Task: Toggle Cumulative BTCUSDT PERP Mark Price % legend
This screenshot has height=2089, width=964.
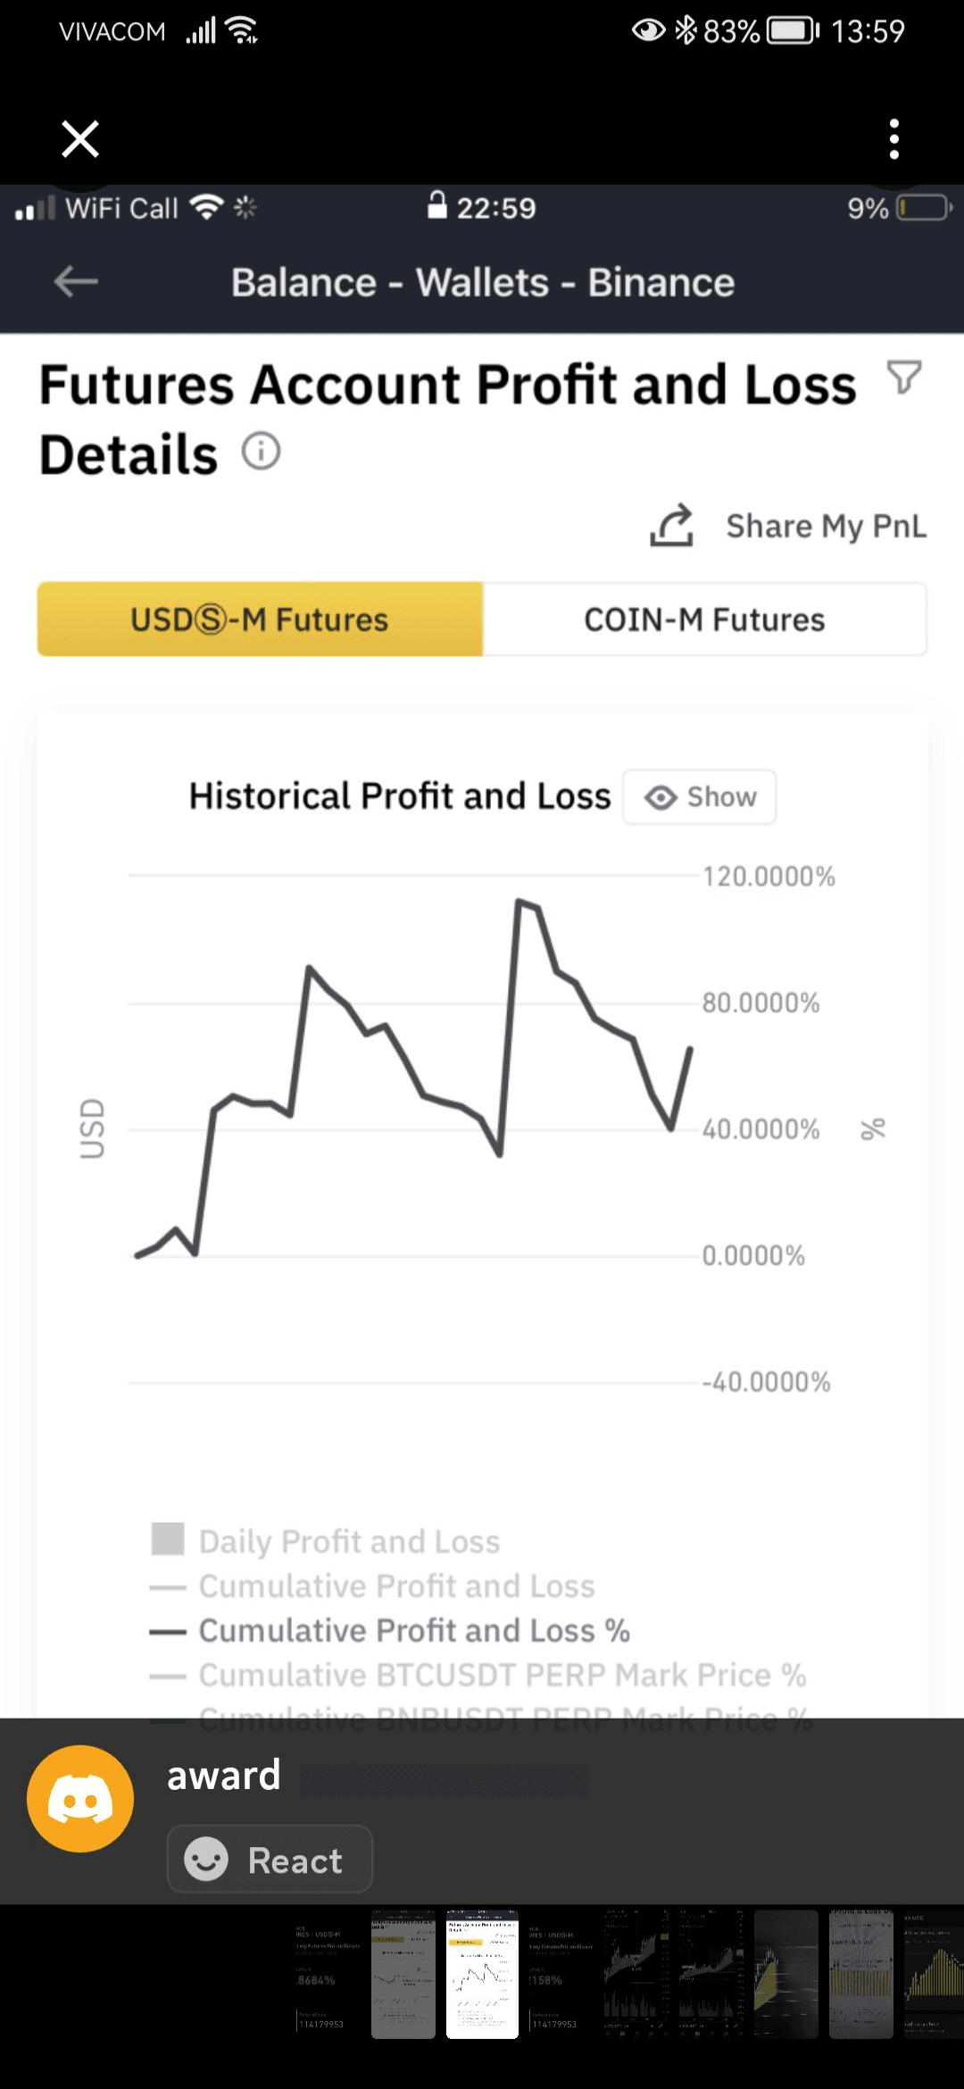Action: point(502,1676)
